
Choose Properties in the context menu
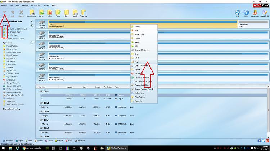(144, 101)
